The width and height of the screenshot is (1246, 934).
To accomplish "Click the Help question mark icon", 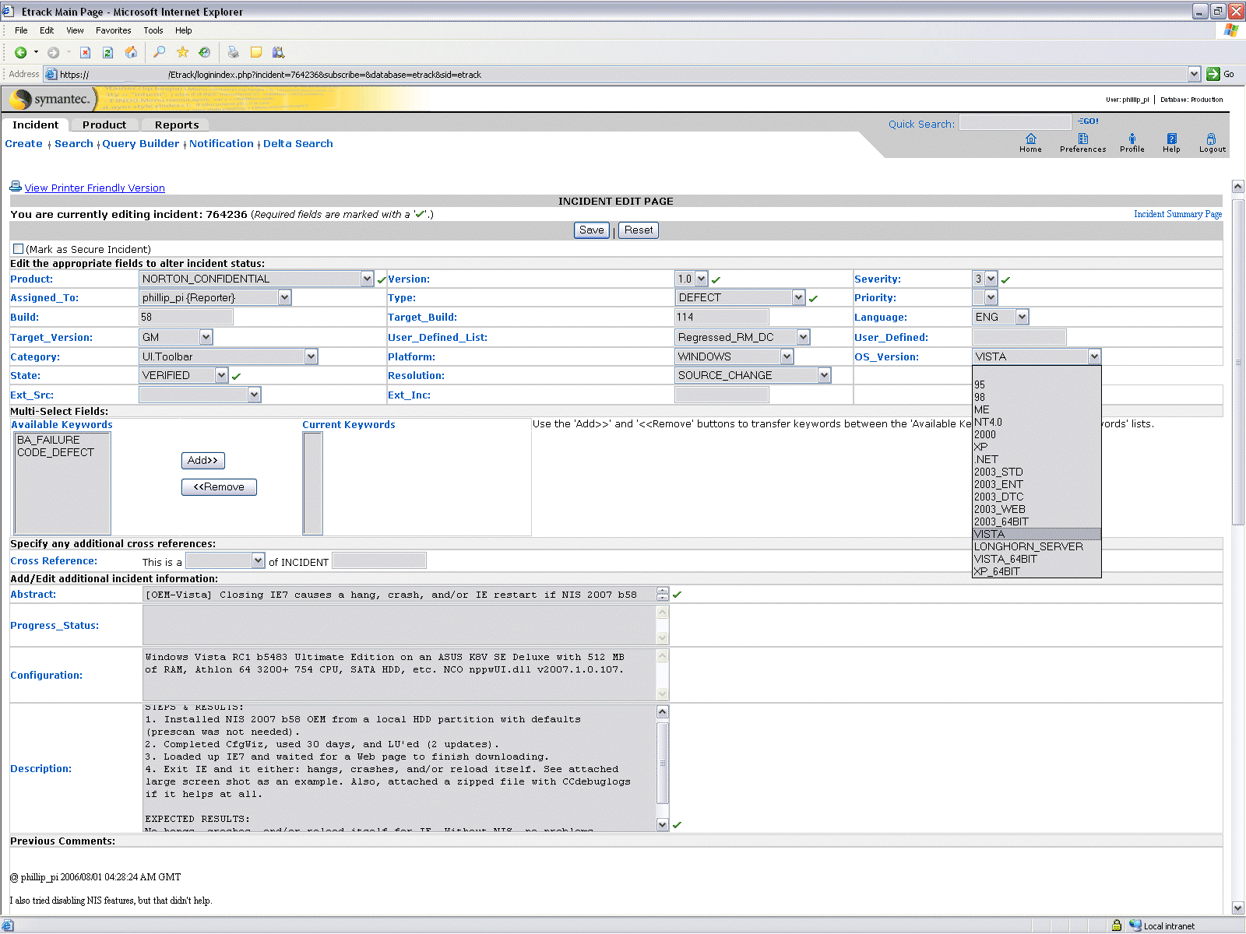I will pos(1172,139).
